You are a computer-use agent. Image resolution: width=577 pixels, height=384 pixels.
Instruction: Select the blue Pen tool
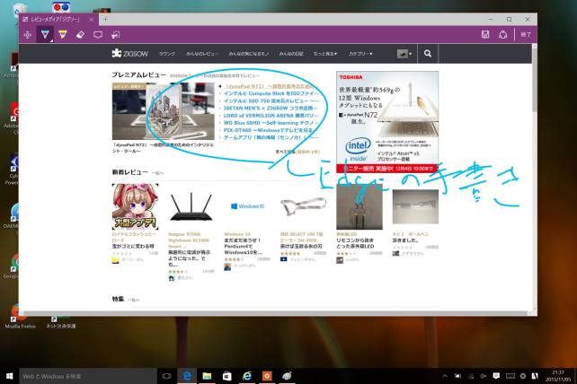pyautogui.click(x=45, y=34)
